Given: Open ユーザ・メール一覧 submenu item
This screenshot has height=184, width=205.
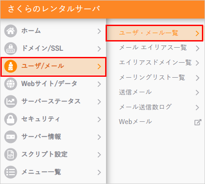Looking at the screenshot, I should point(155,33).
